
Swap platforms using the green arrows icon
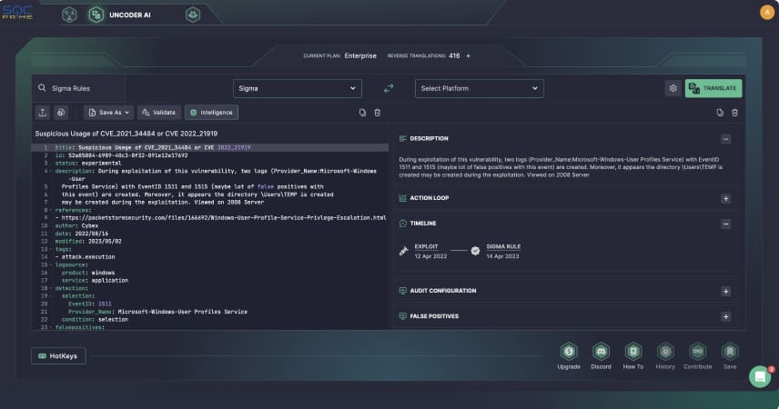(x=389, y=88)
